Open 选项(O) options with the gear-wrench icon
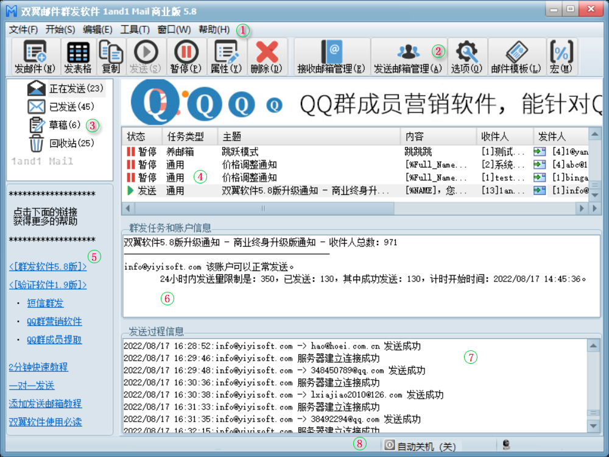The image size is (609, 457). pyautogui.click(x=466, y=57)
